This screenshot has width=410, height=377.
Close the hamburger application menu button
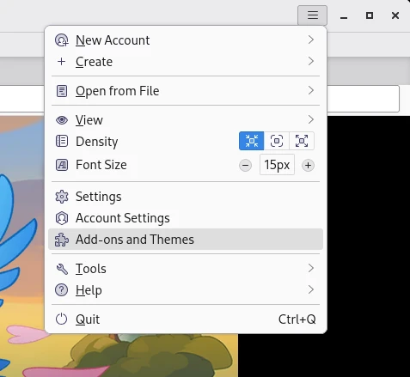pos(312,15)
